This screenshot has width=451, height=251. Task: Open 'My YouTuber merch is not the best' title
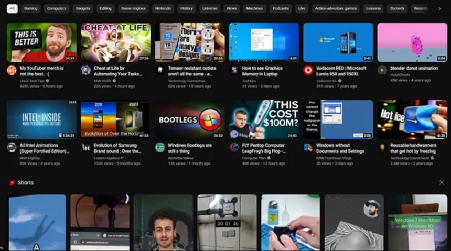(x=42, y=71)
